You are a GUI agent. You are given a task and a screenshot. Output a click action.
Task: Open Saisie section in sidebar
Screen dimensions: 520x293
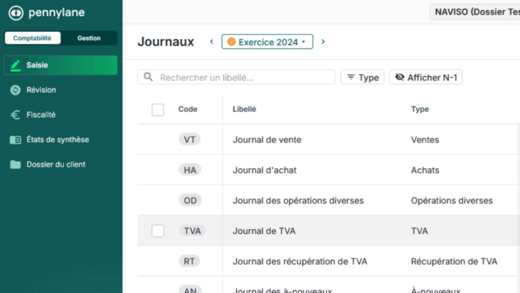click(x=60, y=65)
